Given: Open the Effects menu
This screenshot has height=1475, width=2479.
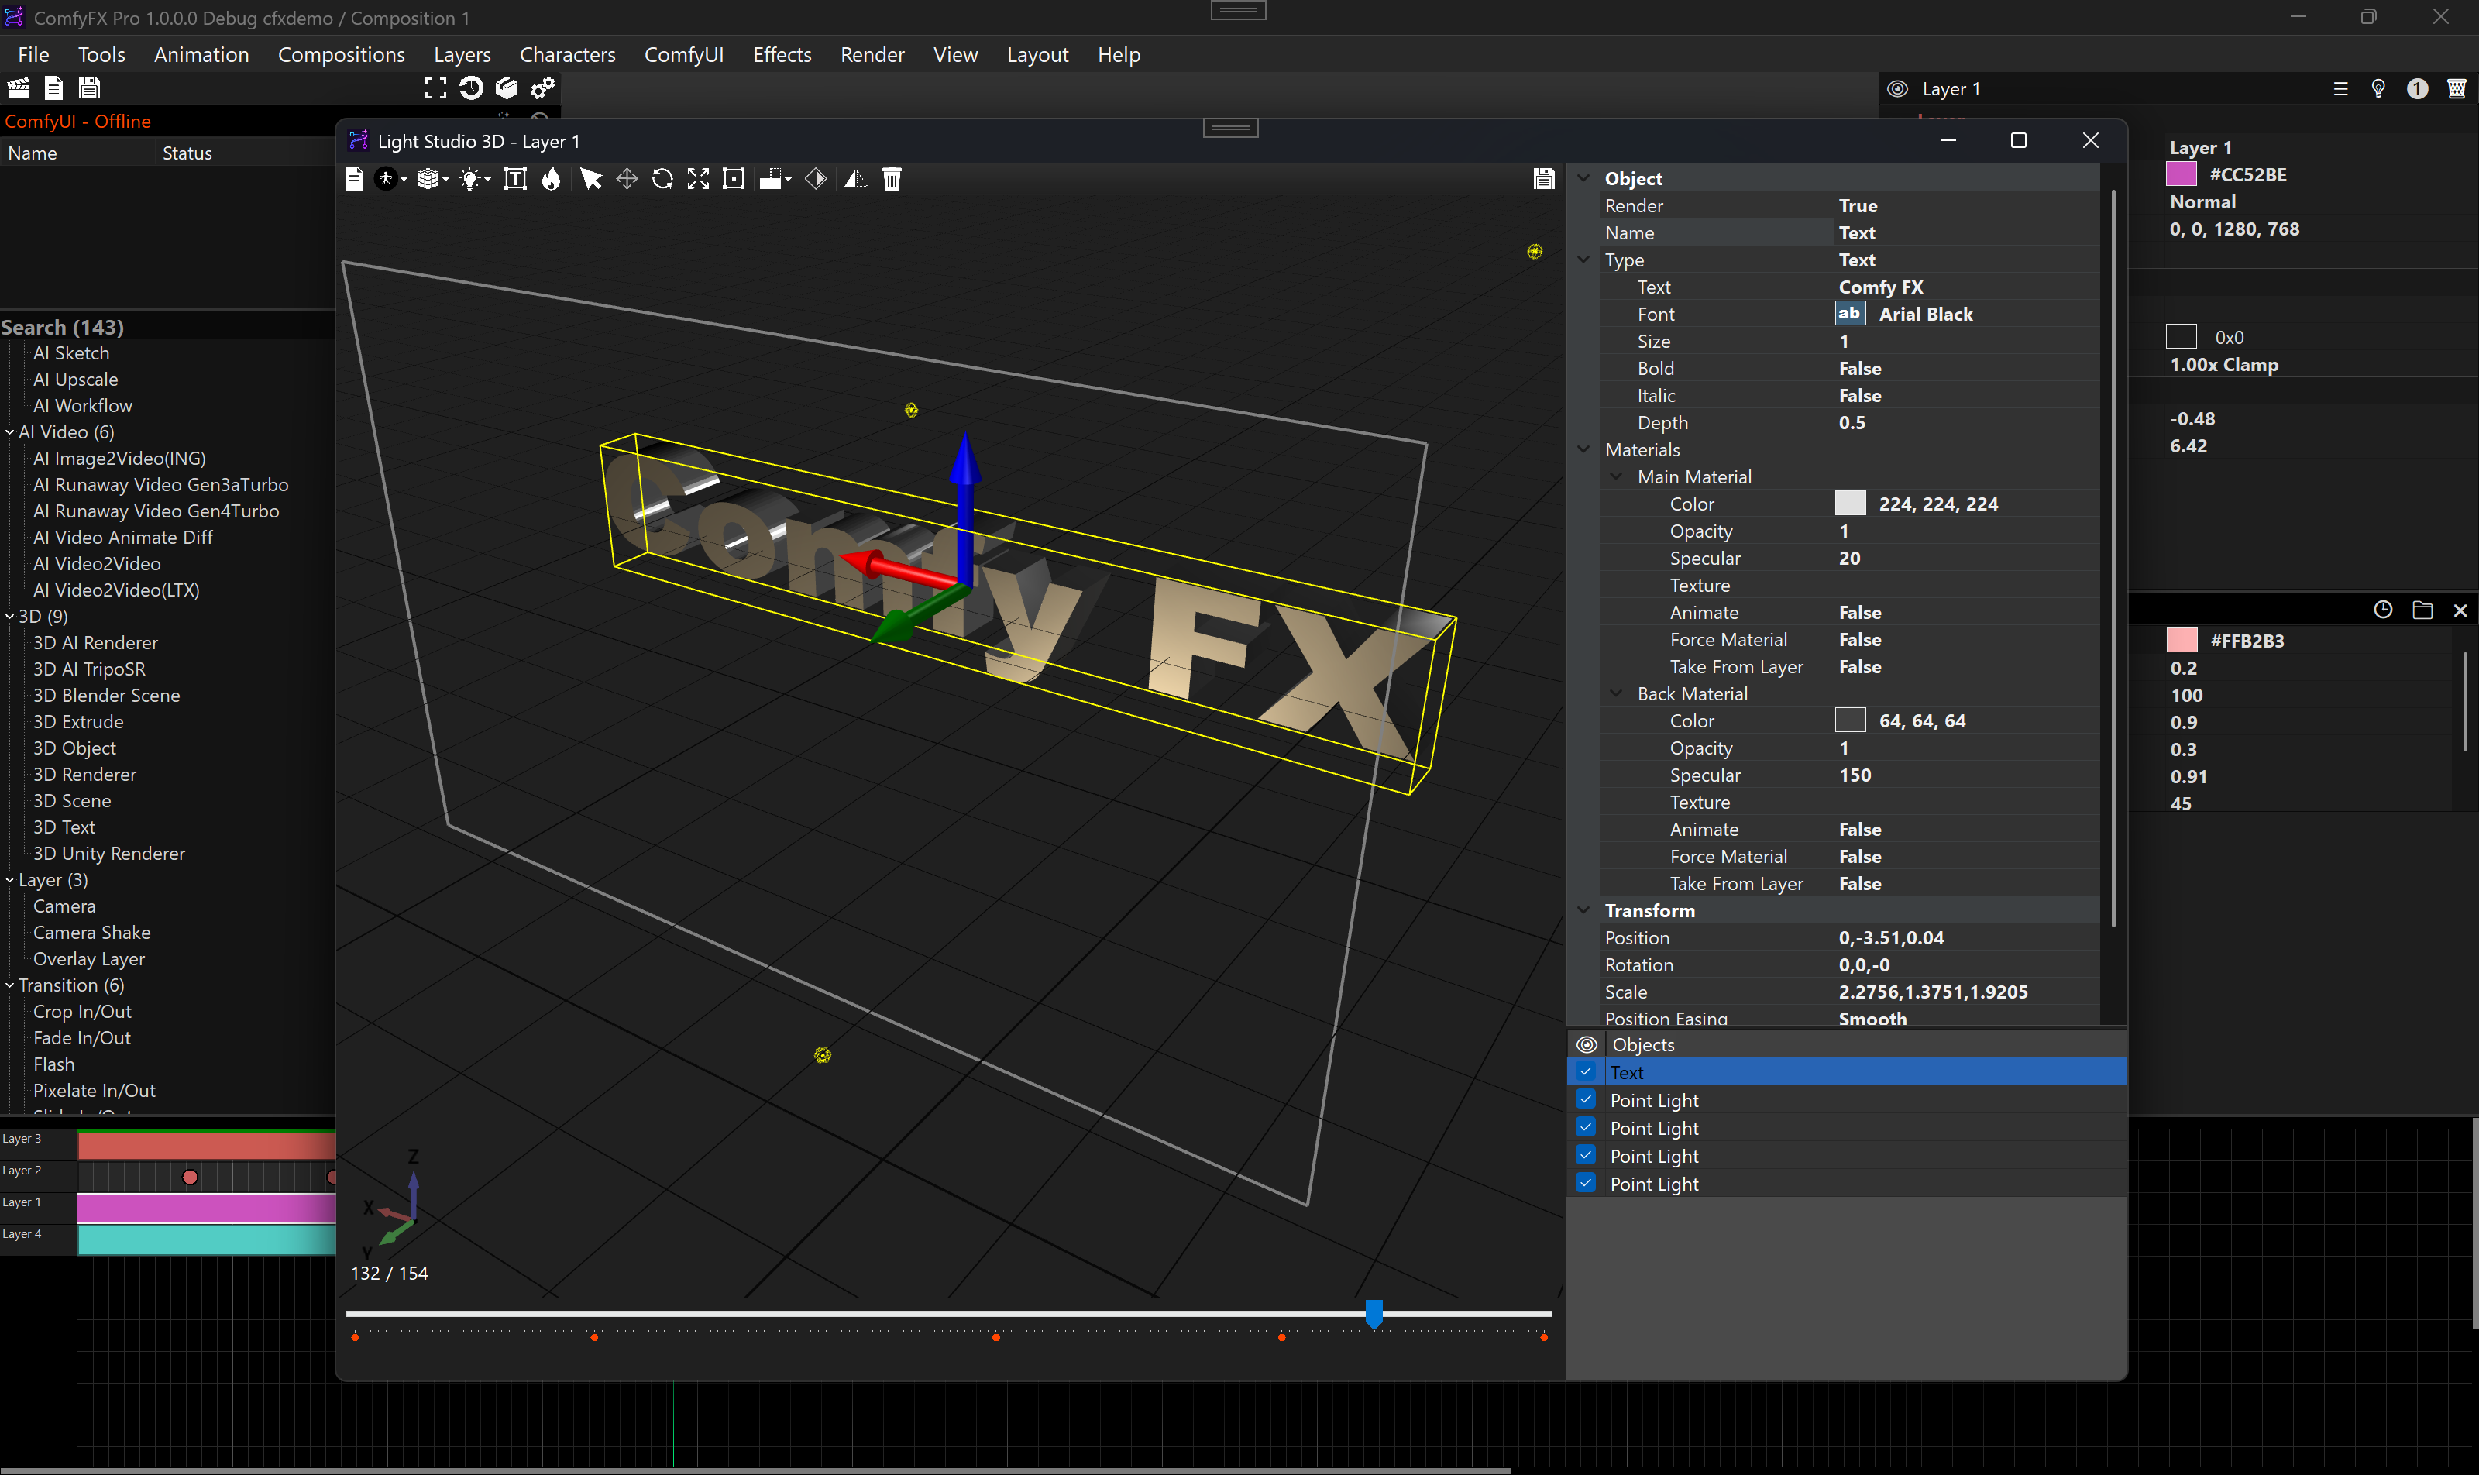Looking at the screenshot, I should click(782, 55).
